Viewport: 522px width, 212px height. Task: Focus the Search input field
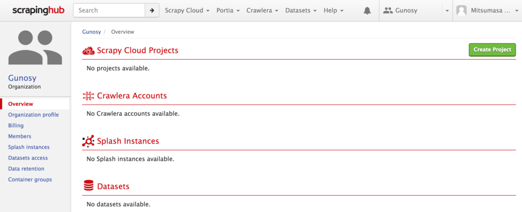(109, 10)
